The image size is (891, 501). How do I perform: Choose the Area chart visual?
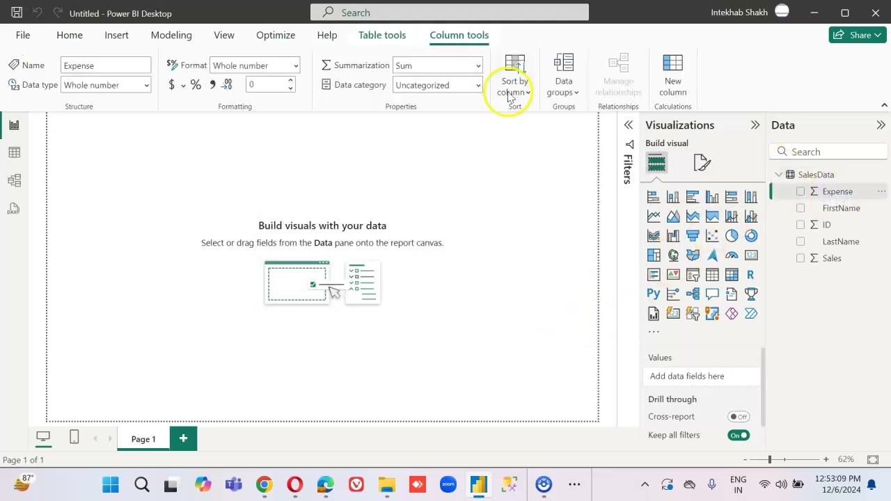673,216
